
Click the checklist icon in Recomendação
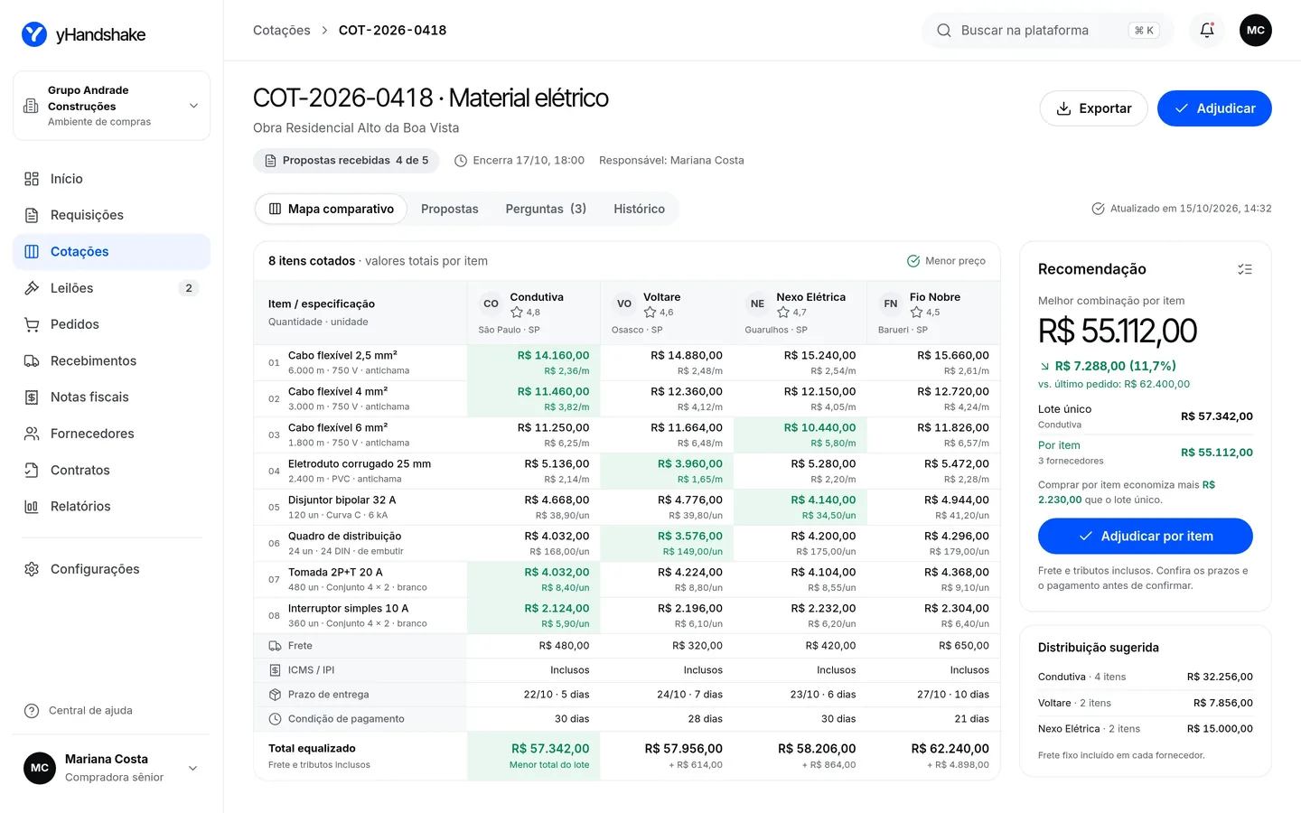point(1245,269)
